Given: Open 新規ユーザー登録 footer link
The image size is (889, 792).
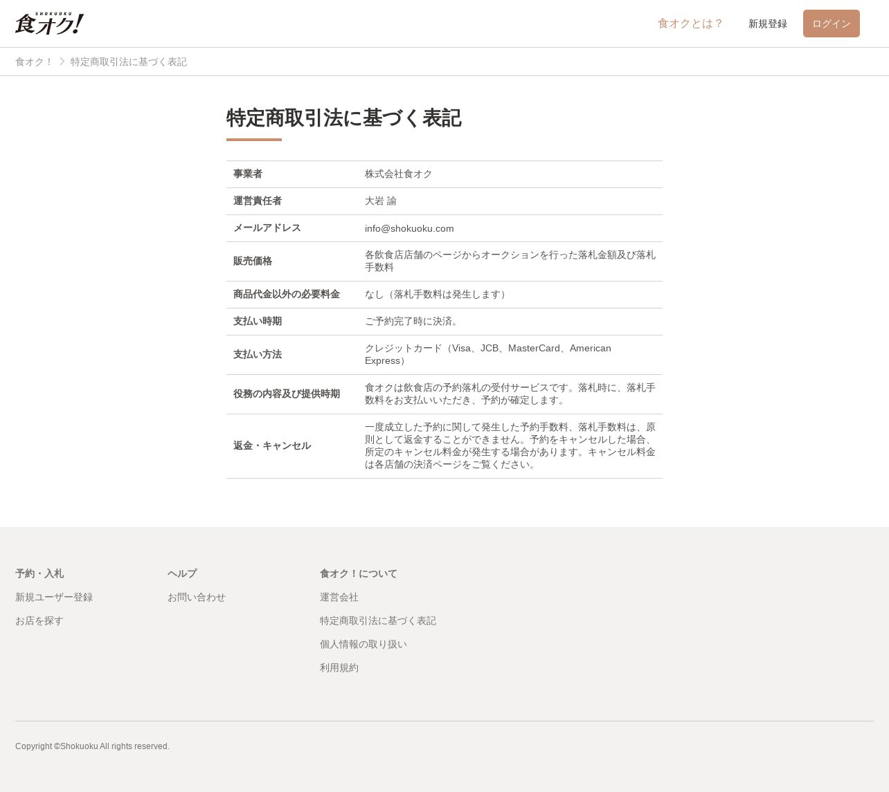Looking at the screenshot, I should pyautogui.click(x=54, y=597).
